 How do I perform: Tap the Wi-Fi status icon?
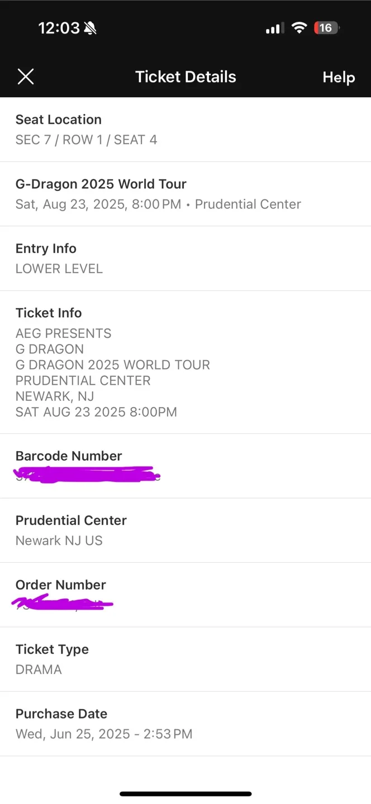click(299, 28)
